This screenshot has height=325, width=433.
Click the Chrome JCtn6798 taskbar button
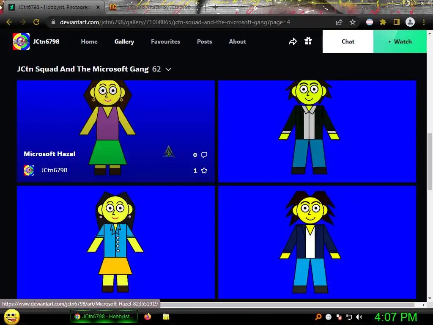[104, 317]
